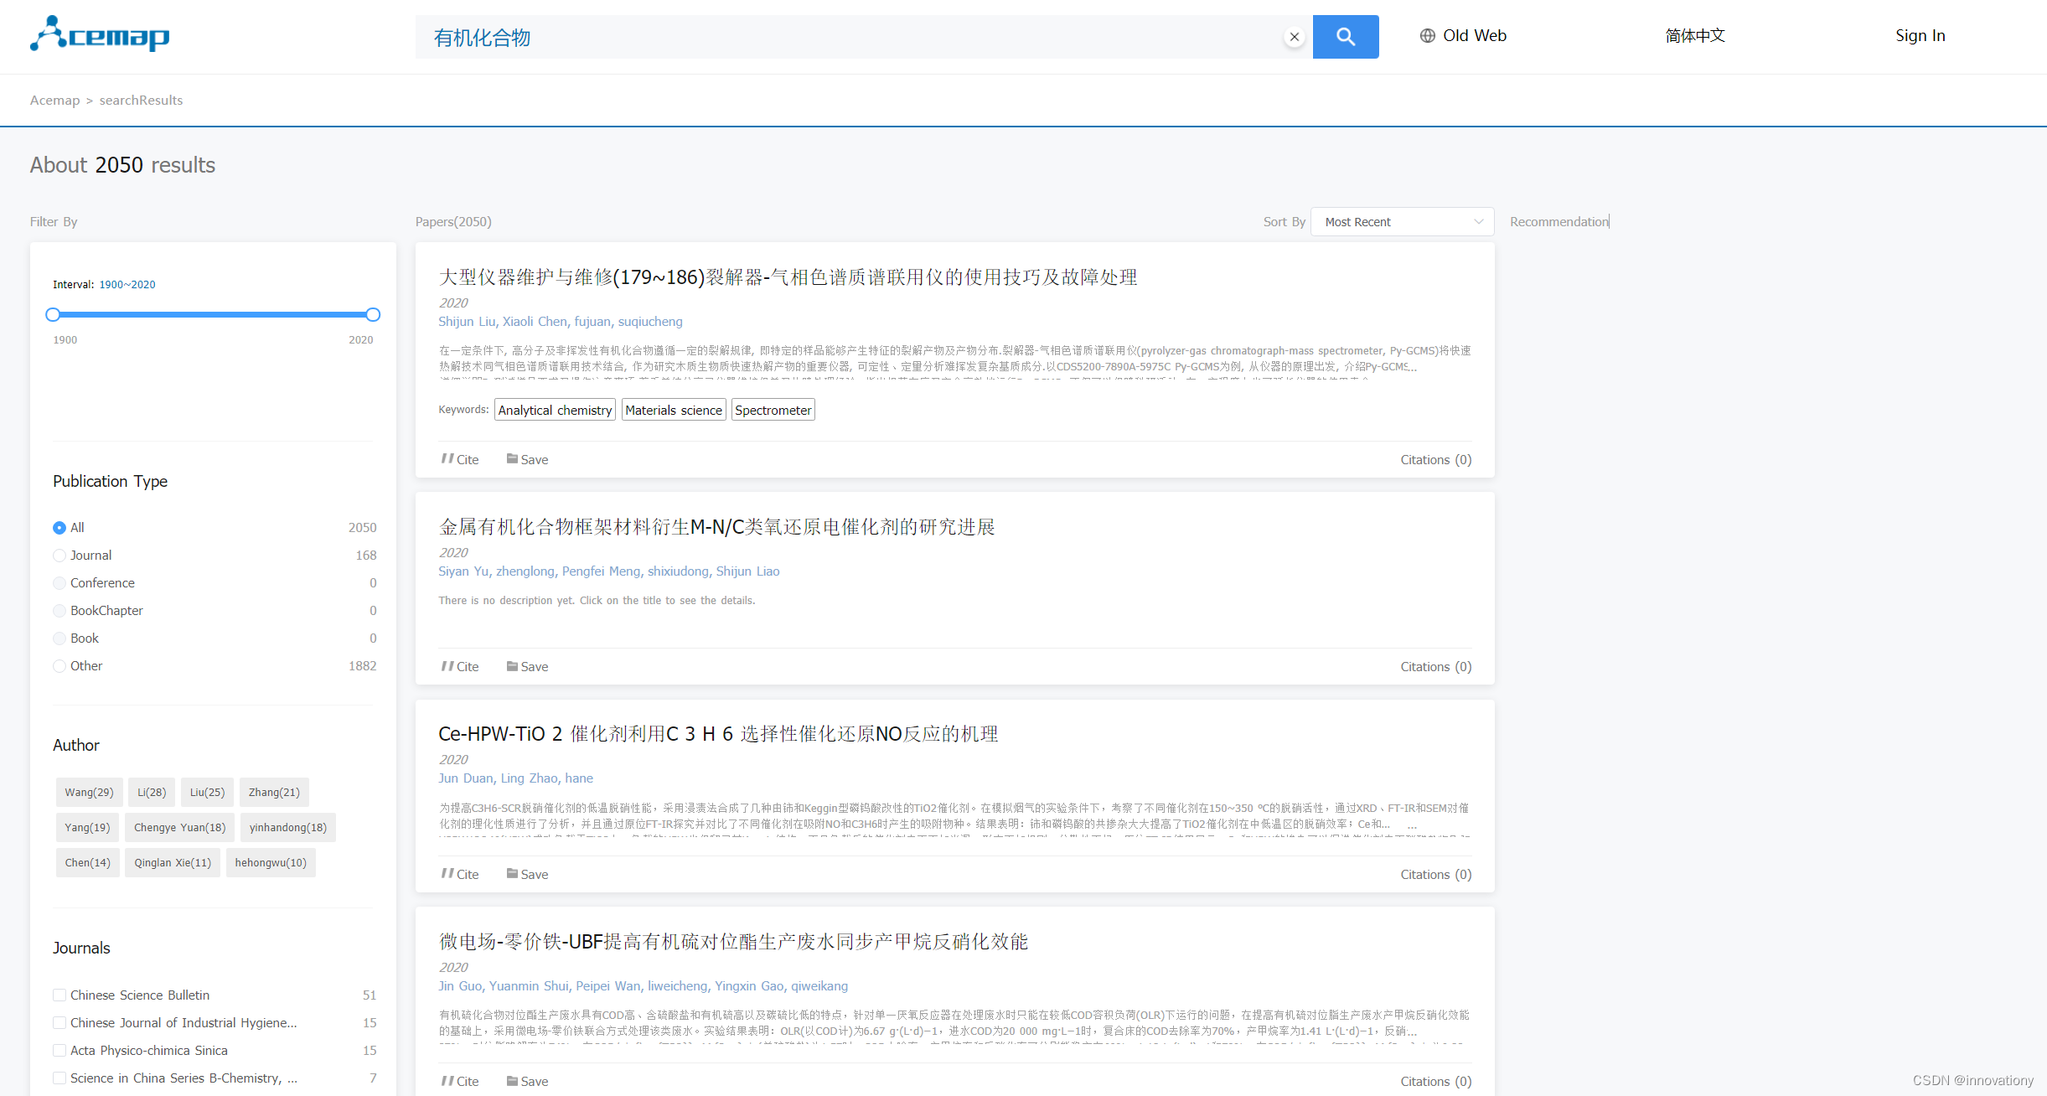Click the Materials science keyword tag

674,410
